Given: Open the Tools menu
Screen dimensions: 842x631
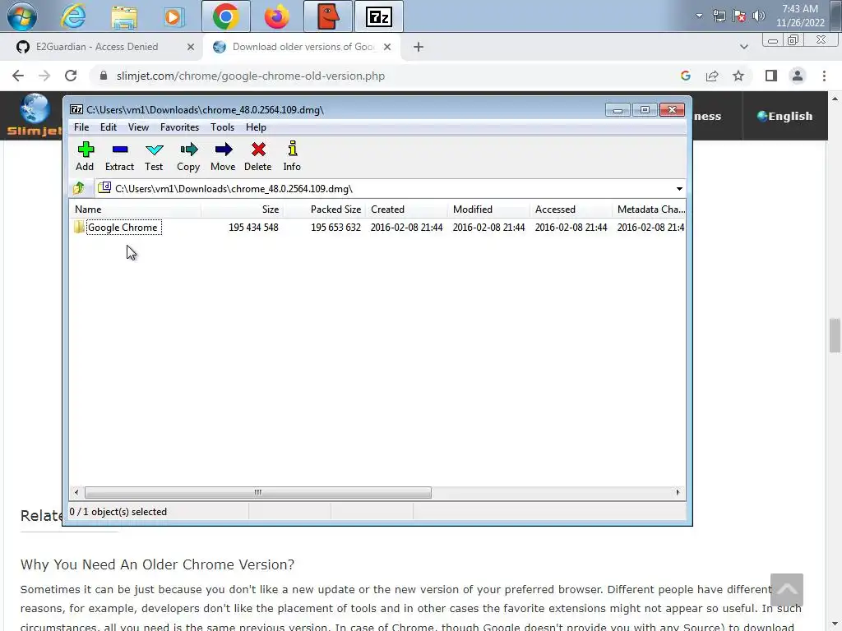Looking at the screenshot, I should click(x=222, y=127).
